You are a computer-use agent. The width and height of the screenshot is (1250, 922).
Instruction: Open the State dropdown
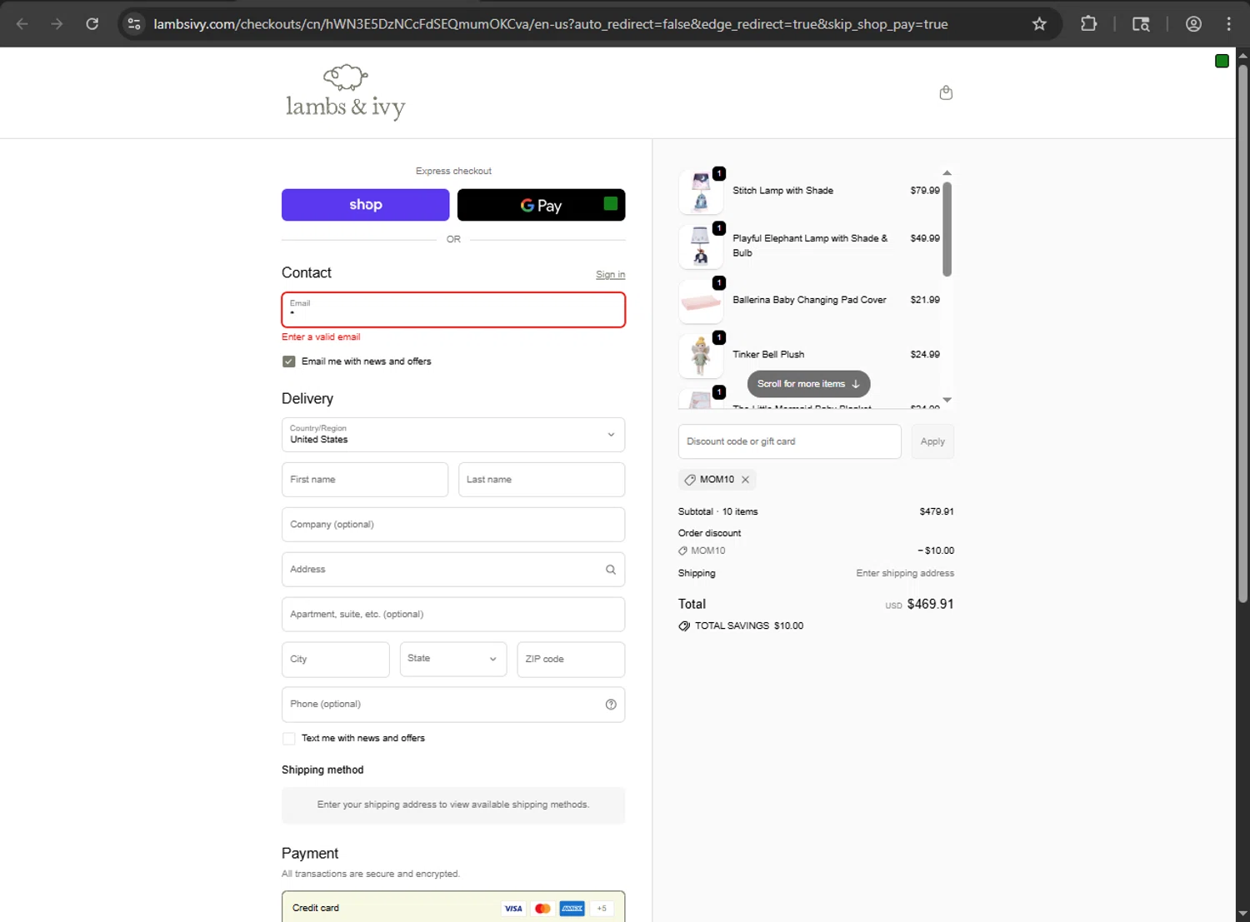pyautogui.click(x=453, y=659)
